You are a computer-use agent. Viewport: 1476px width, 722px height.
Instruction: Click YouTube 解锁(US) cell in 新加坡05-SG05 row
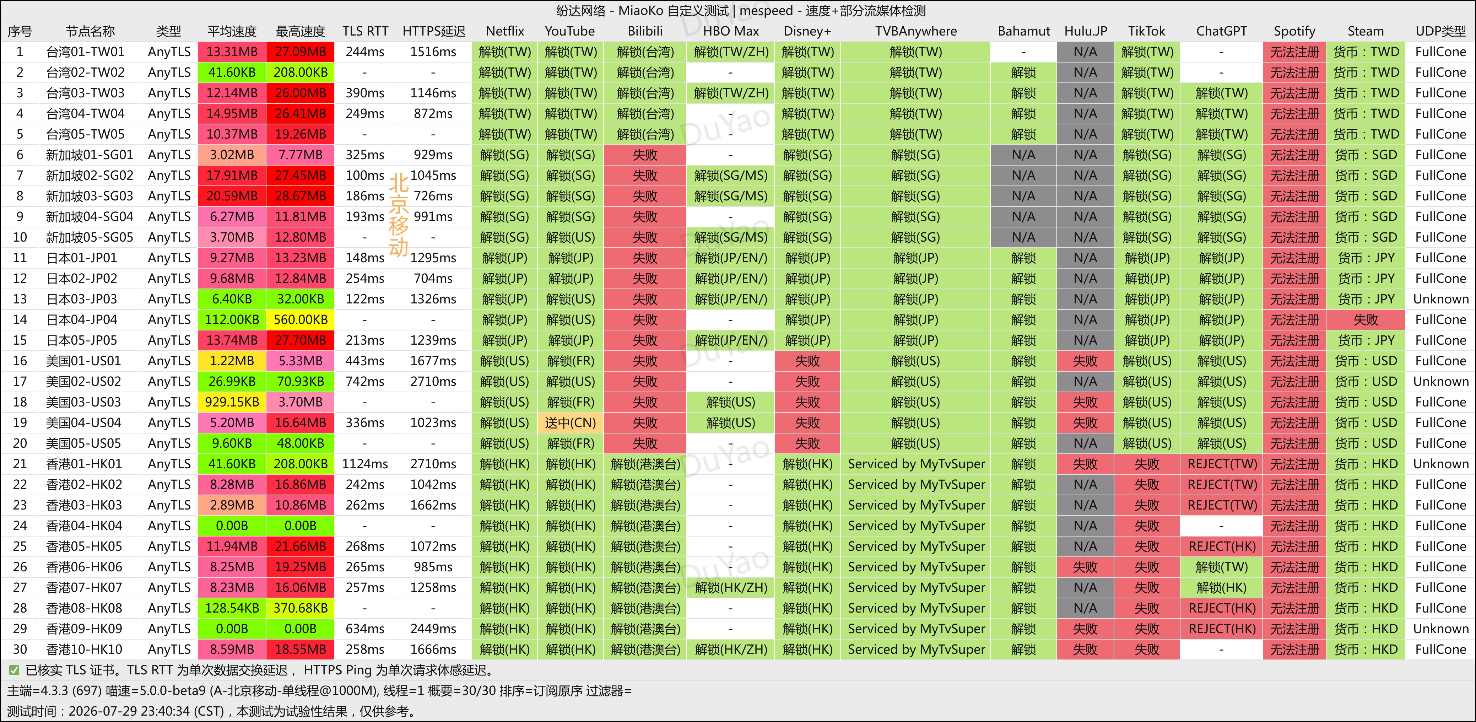click(x=570, y=237)
